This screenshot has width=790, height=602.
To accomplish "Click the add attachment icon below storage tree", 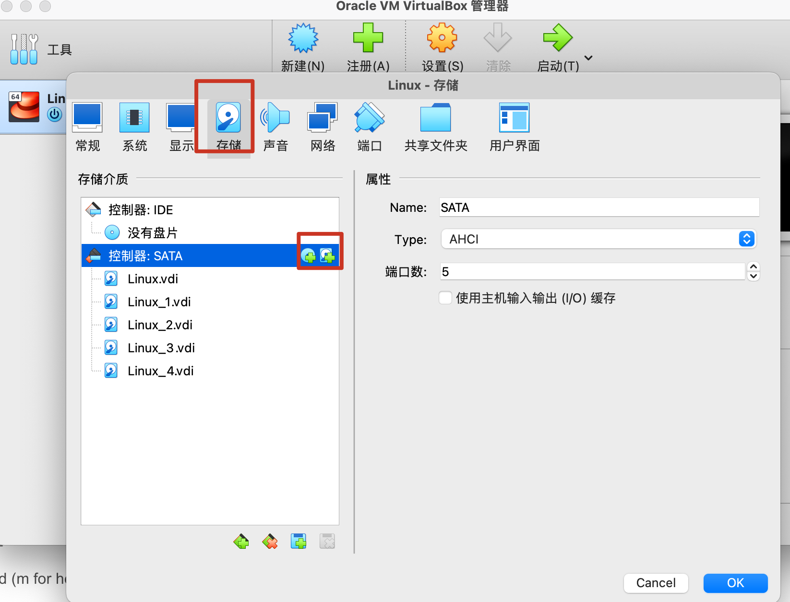I will [x=299, y=542].
